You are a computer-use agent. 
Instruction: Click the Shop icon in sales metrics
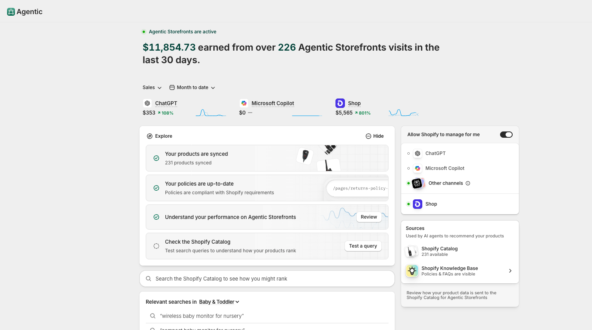(340, 103)
